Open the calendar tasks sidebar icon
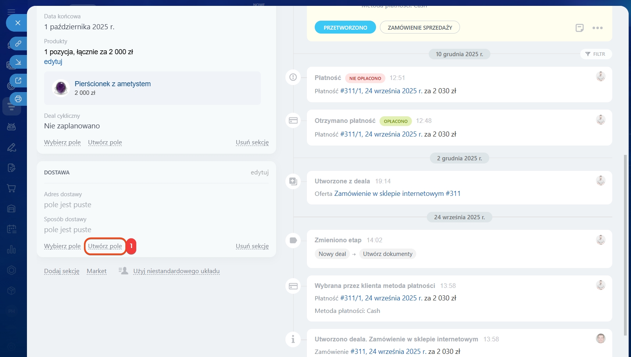Screen dimensions: 631x357 [x=11, y=229]
